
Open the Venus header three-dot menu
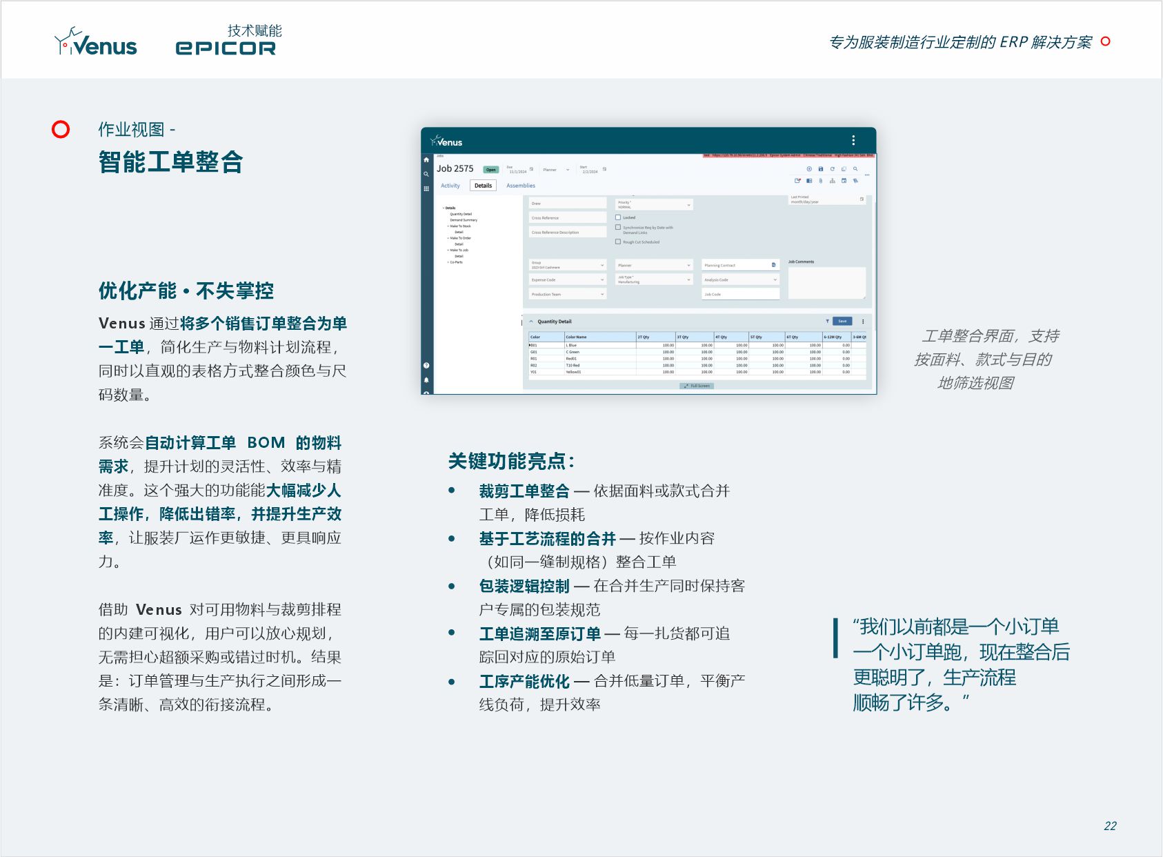click(x=853, y=141)
